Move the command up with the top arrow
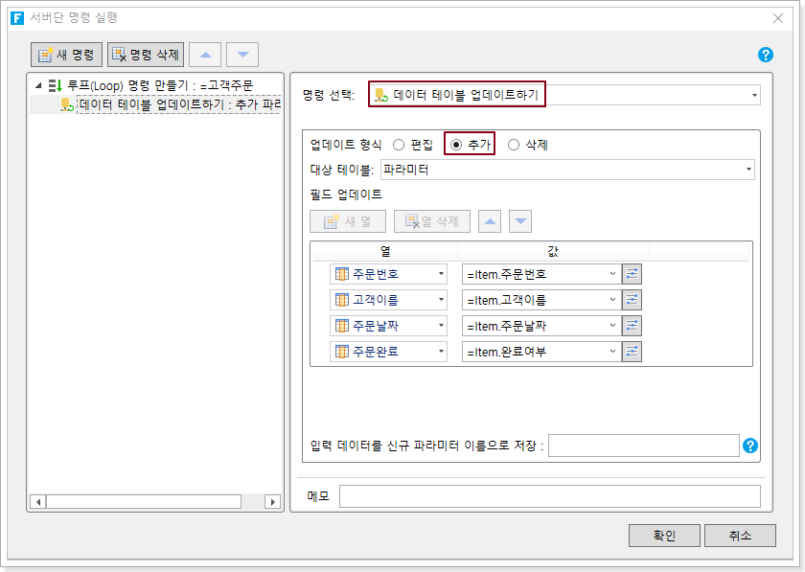This screenshot has width=805, height=572. (x=205, y=55)
